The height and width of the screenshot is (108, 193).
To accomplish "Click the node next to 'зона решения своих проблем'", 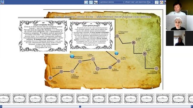I will [x=80, y=61].
